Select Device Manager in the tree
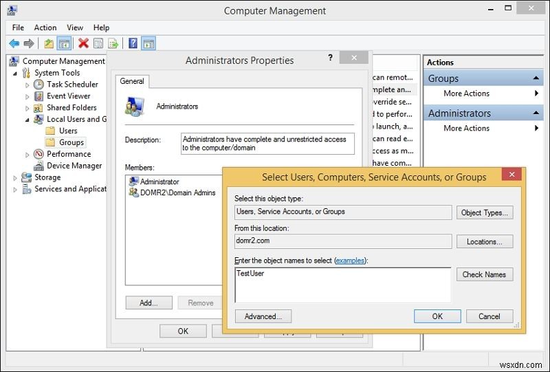 [x=74, y=166]
